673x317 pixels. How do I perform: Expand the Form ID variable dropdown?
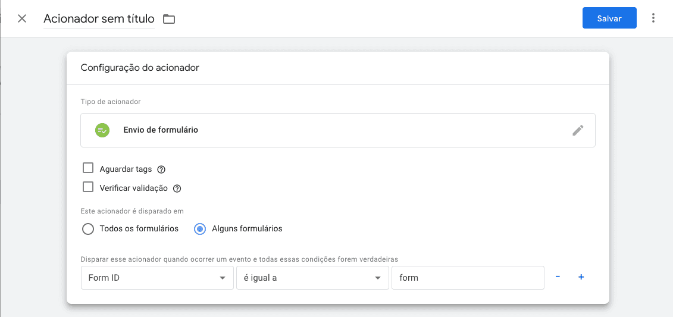point(156,278)
